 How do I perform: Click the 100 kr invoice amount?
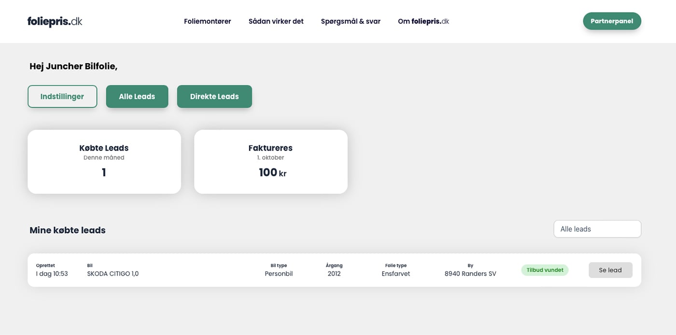272,173
